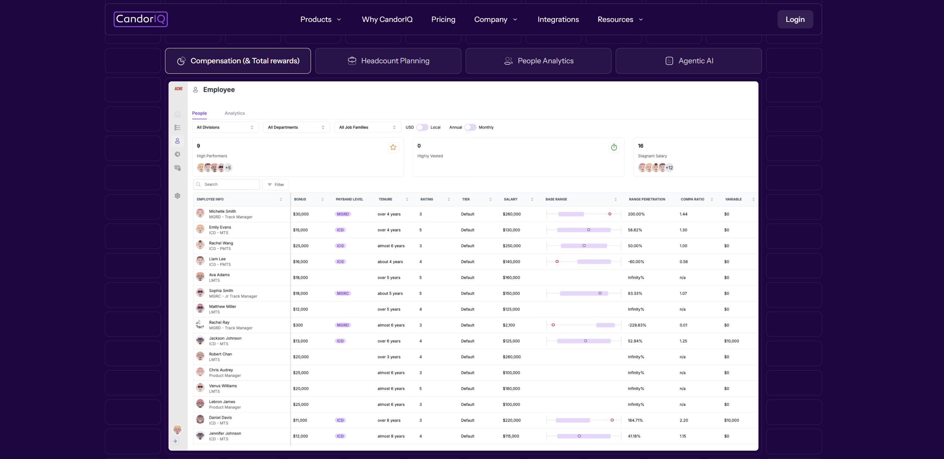The height and width of the screenshot is (459, 944).
Task: Click the home icon in the sidebar
Action: point(177,114)
